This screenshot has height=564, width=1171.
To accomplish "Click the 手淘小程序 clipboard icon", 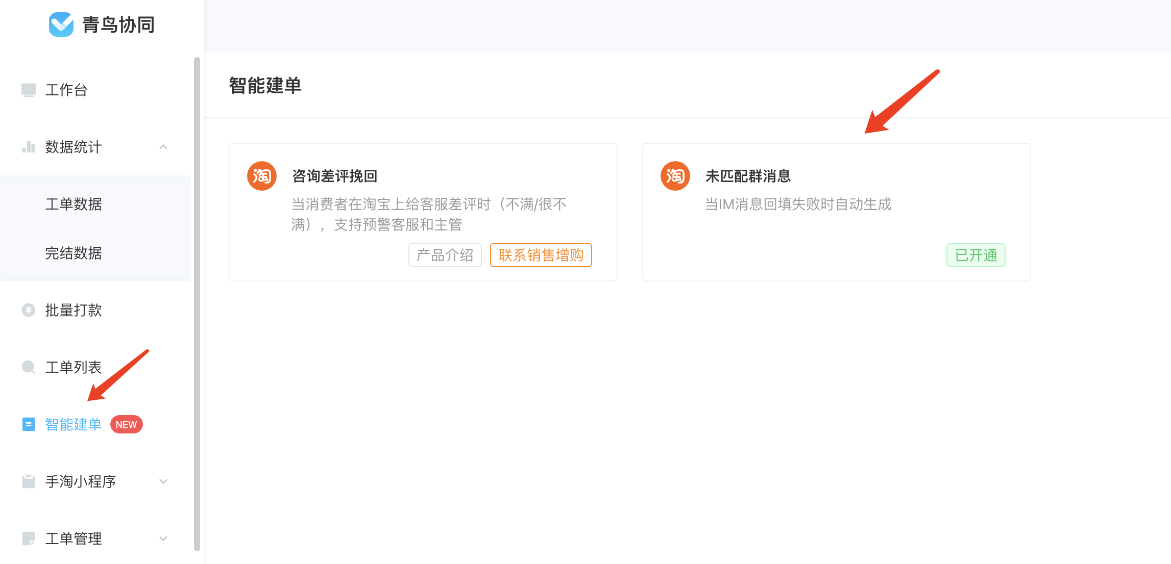I will 29,481.
